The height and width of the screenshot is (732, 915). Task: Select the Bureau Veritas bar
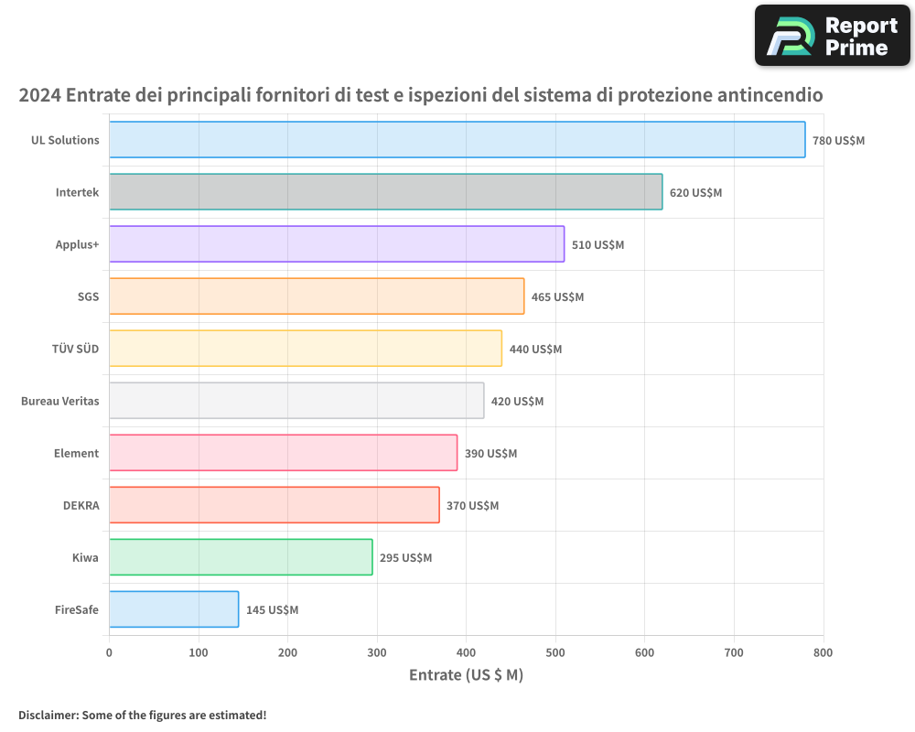coord(296,401)
